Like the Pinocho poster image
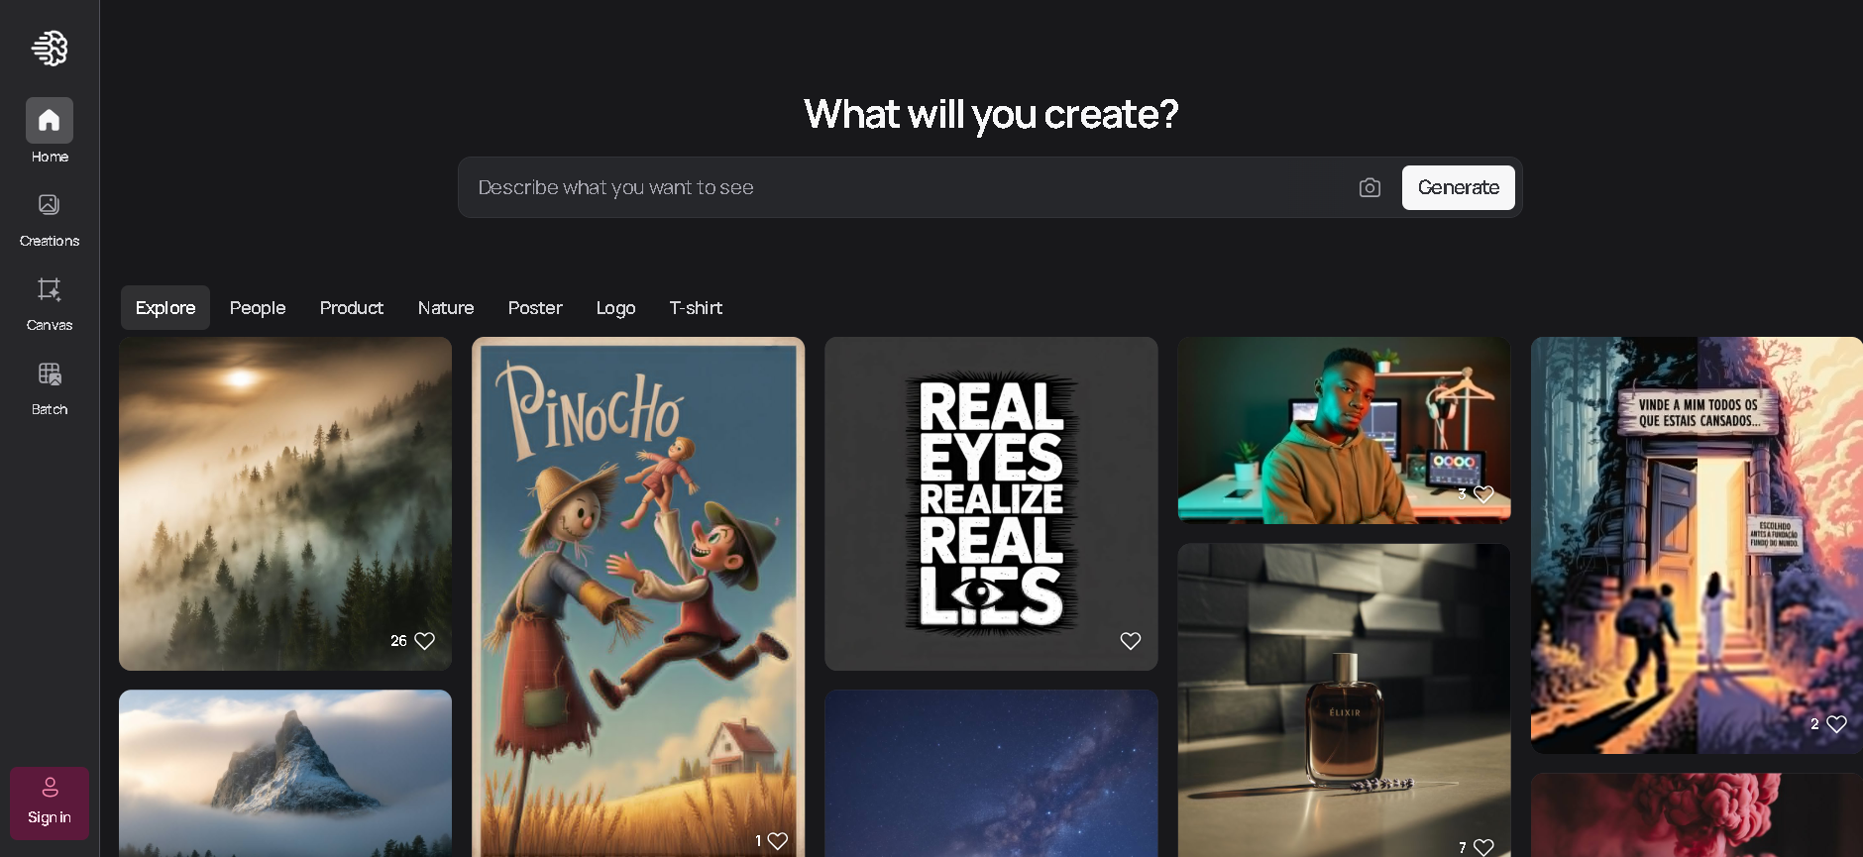1863x857 pixels. 778,841
